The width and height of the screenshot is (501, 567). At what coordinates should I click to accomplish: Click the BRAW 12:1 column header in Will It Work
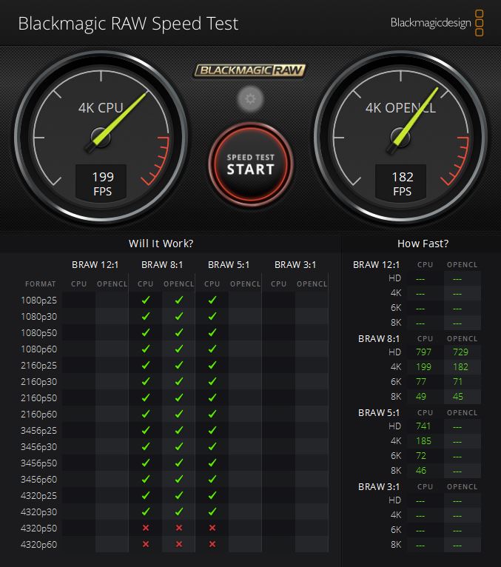tap(95, 265)
